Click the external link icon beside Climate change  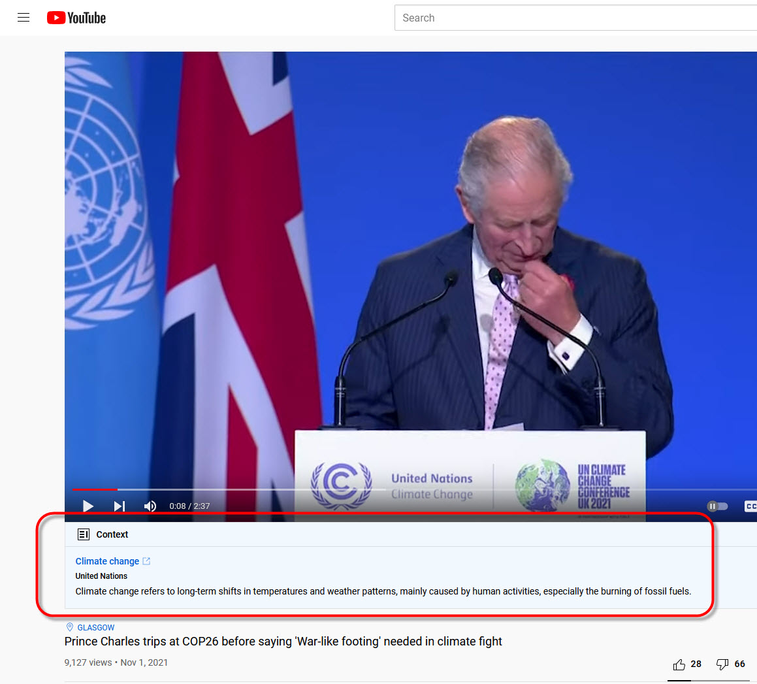point(146,561)
